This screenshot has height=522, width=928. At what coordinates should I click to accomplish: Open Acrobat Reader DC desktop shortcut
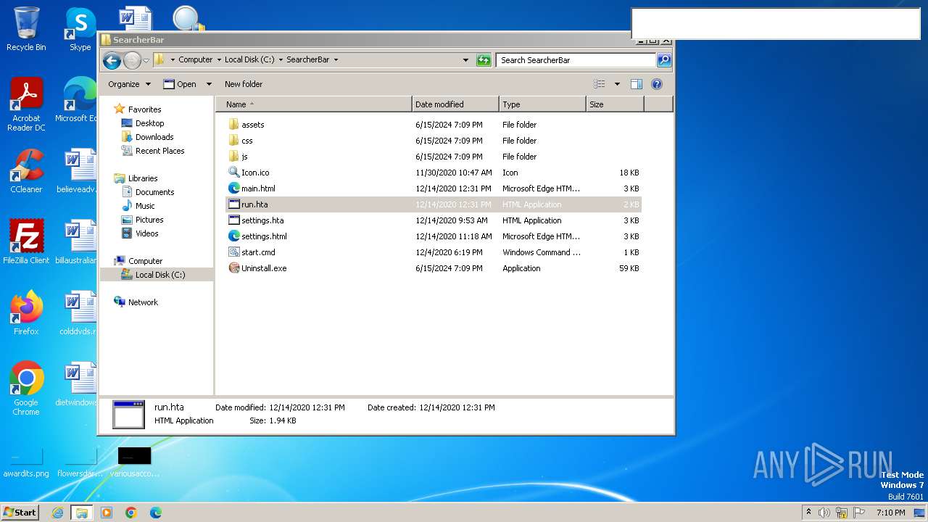[x=26, y=105]
